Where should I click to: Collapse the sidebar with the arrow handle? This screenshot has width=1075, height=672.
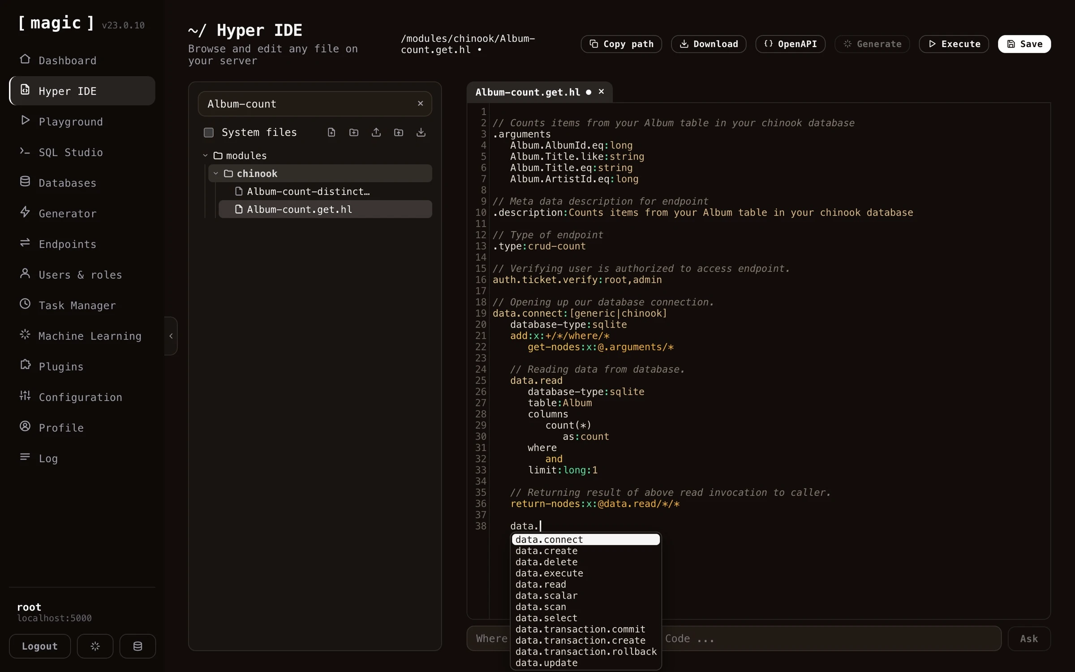click(171, 336)
